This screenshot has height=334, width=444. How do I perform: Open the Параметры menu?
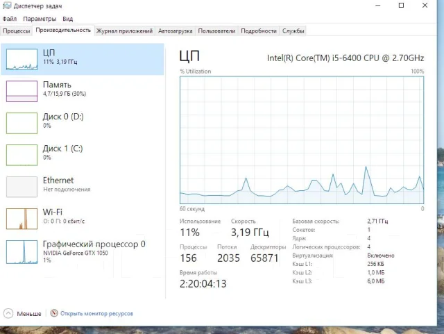[x=40, y=19]
